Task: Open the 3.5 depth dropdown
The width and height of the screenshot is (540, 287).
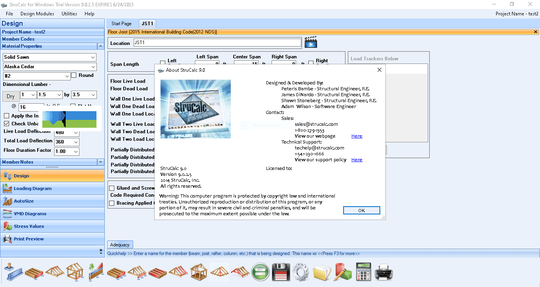Action: tap(93, 95)
